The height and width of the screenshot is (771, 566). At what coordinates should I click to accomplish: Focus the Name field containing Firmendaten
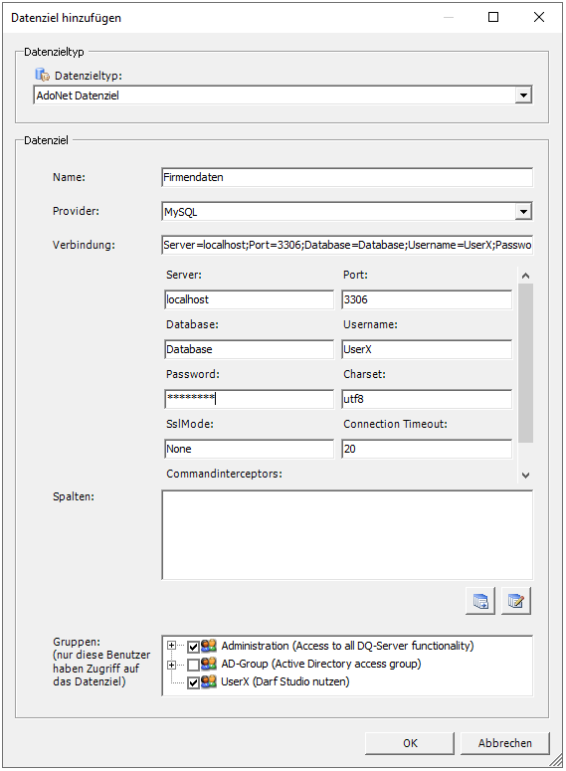tap(347, 177)
